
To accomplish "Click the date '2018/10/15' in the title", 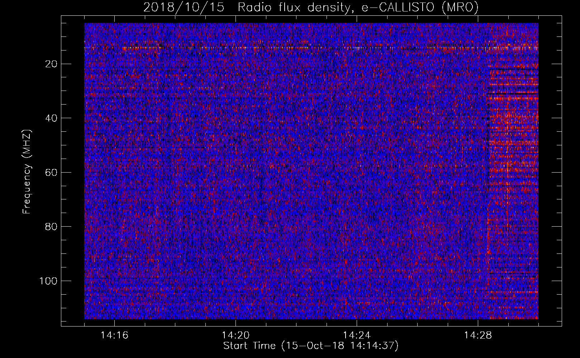I will pyautogui.click(x=184, y=8).
